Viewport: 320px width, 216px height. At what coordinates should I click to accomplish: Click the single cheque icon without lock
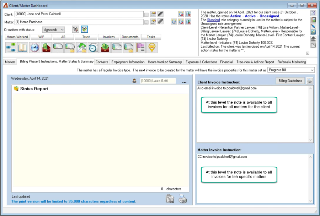coord(58,48)
